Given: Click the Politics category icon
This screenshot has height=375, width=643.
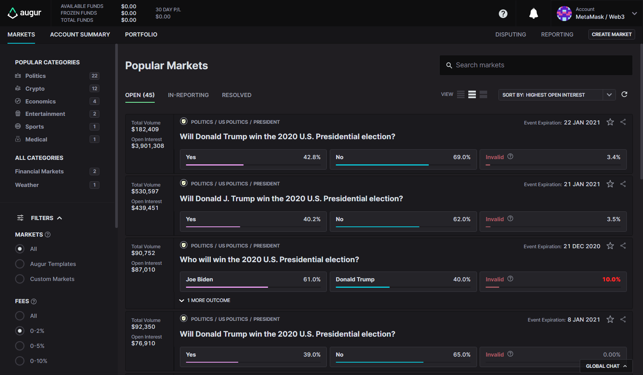Looking at the screenshot, I should click(18, 76).
